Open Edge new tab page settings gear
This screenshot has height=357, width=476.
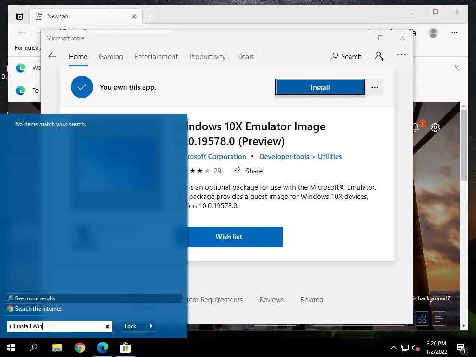(436, 127)
